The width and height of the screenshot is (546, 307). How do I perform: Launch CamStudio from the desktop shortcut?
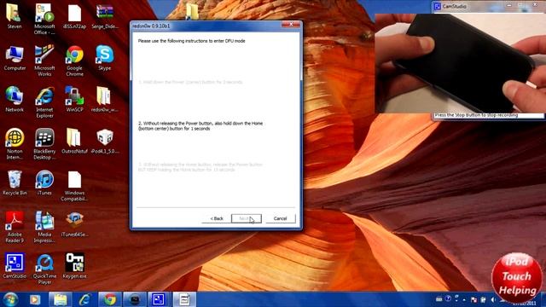15,266
